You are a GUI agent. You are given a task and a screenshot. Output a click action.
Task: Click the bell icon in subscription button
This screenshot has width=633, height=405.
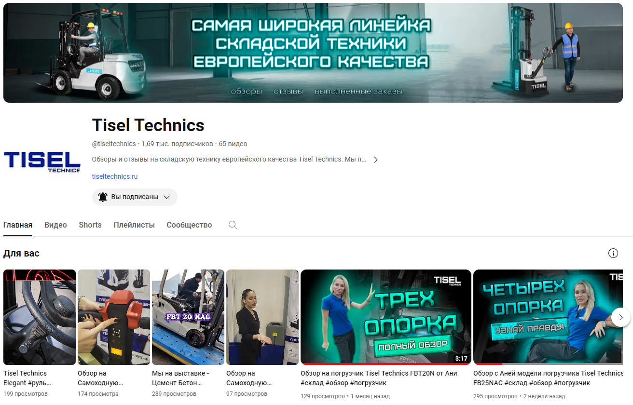103,197
